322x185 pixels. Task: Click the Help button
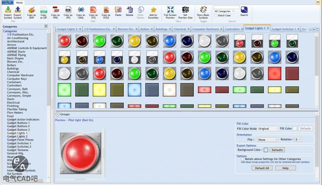click(x=285, y=168)
